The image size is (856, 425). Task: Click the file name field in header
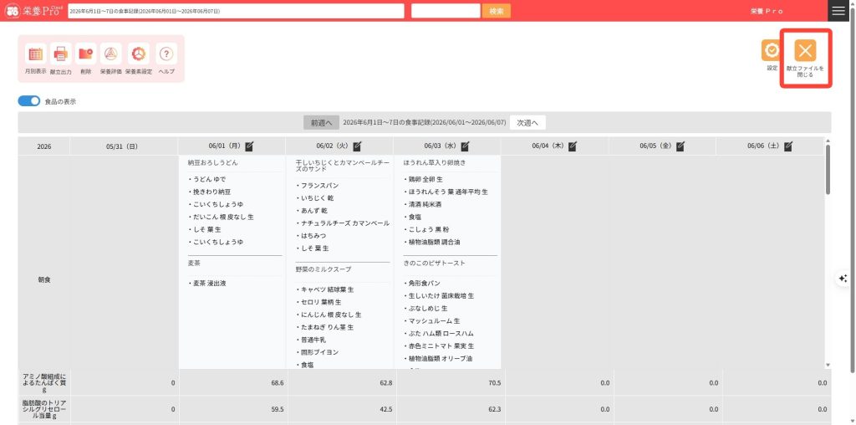point(236,11)
